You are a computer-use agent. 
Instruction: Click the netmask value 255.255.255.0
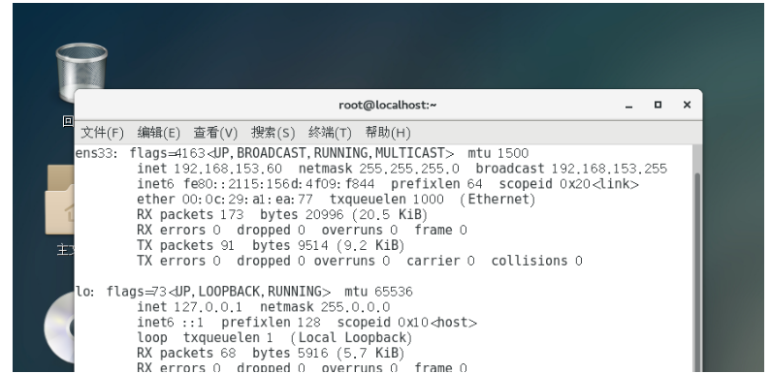[409, 169]
